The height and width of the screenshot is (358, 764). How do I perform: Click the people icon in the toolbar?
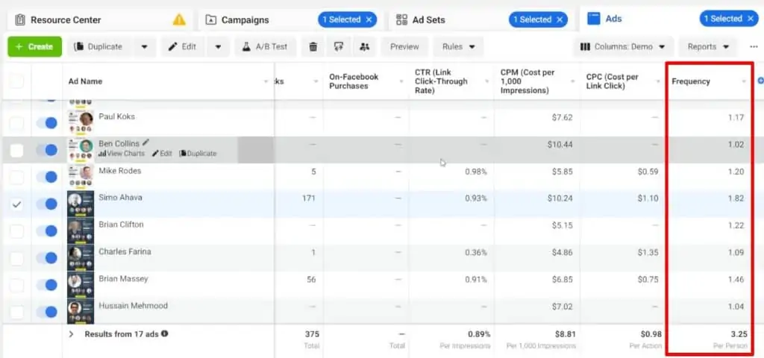(x=364, y=46)
